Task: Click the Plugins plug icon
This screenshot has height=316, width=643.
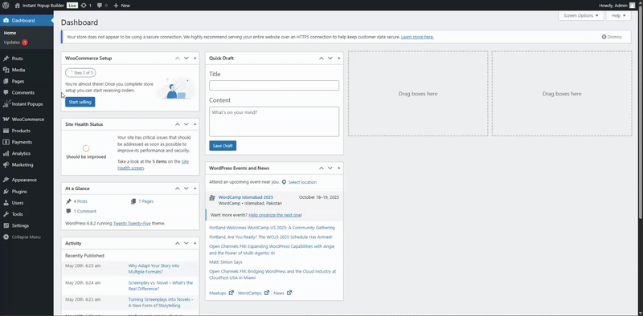Action: [6, 191]
